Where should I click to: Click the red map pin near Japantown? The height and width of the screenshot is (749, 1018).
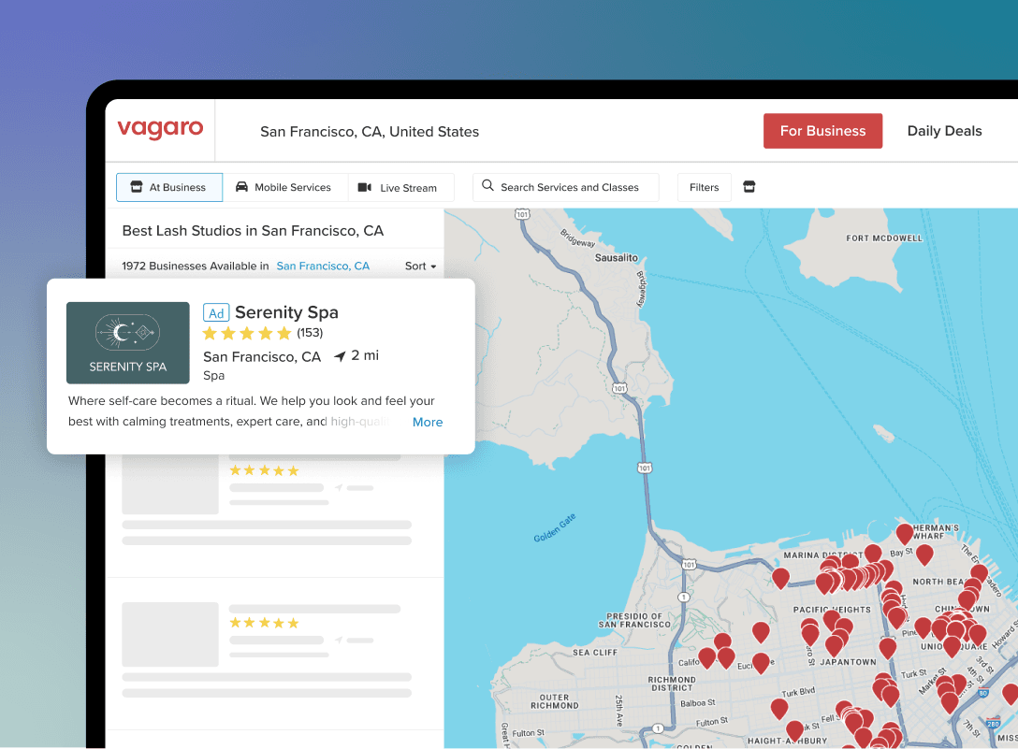[834, 645]
